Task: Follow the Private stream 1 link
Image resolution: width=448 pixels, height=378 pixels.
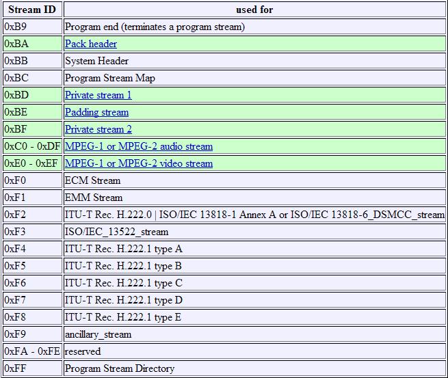Action: click(98, 95)
